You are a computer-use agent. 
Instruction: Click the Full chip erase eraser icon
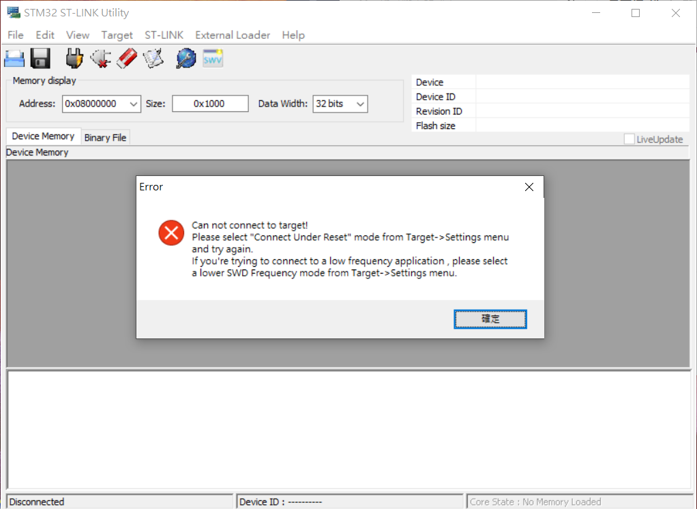coord(127,58)
